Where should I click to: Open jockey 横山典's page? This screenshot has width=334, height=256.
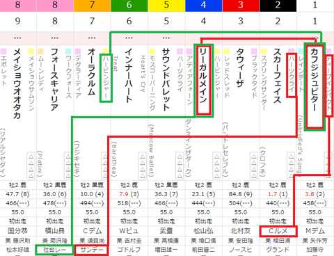[x=55, y=231]
